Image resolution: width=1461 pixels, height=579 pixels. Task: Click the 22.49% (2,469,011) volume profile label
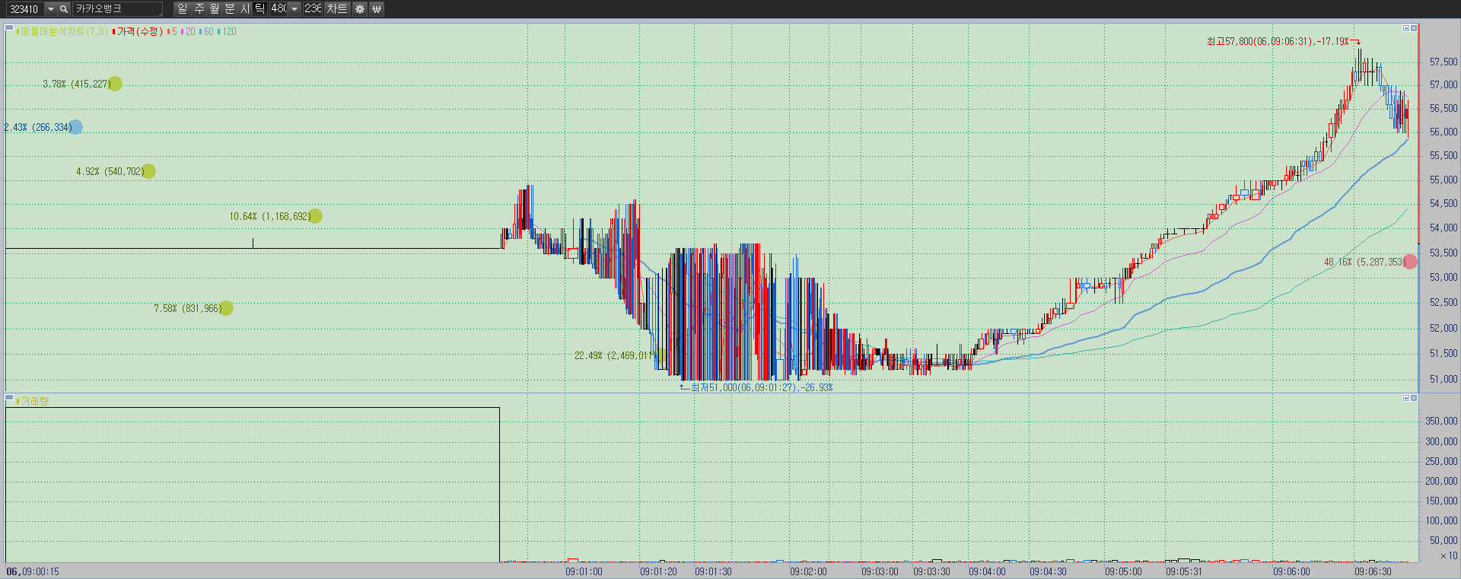click(615, 355)
